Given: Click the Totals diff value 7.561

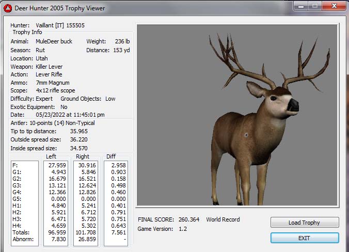Looking at the screenshot, I should (119, 232).
